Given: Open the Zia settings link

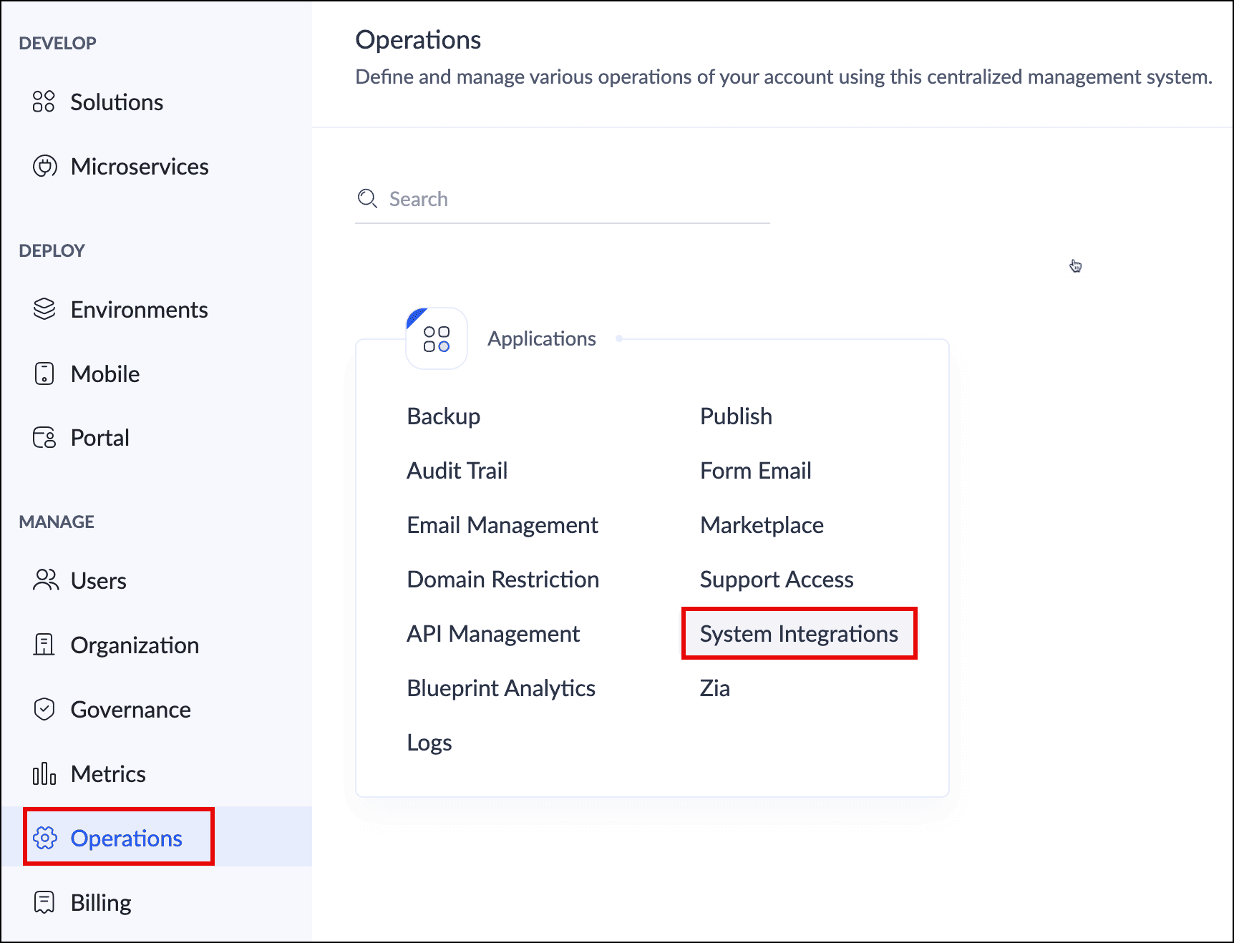Looking at the screenshot, I should coord(715,688).
